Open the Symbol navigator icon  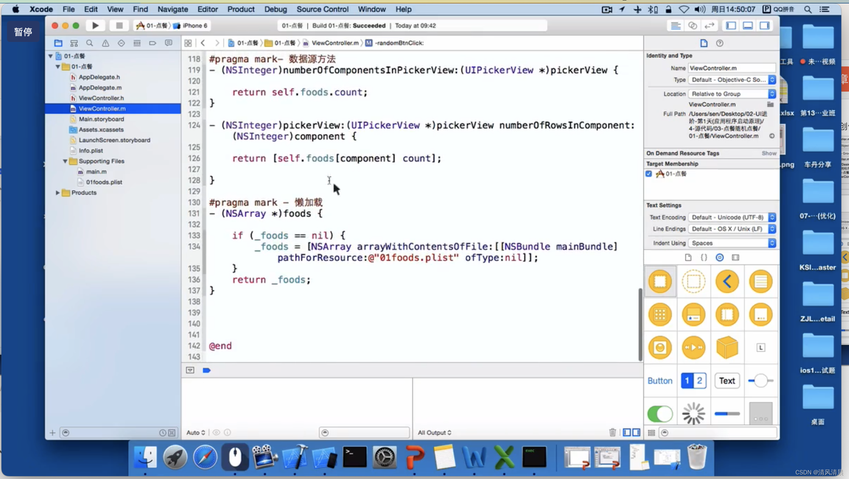[x=74, y=43]
